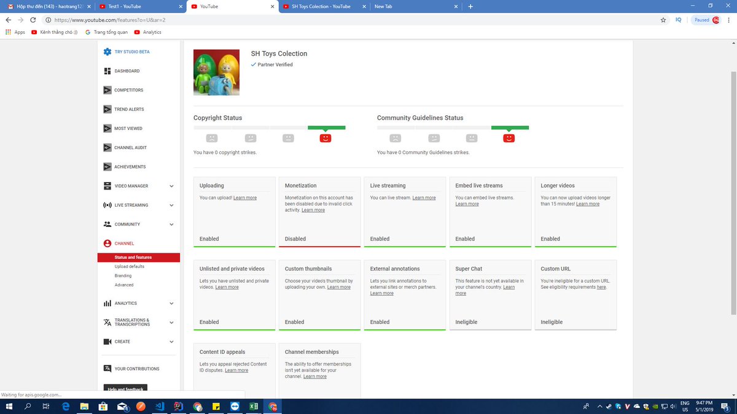
Task: Click the Windows Start button
Action: 9,406
